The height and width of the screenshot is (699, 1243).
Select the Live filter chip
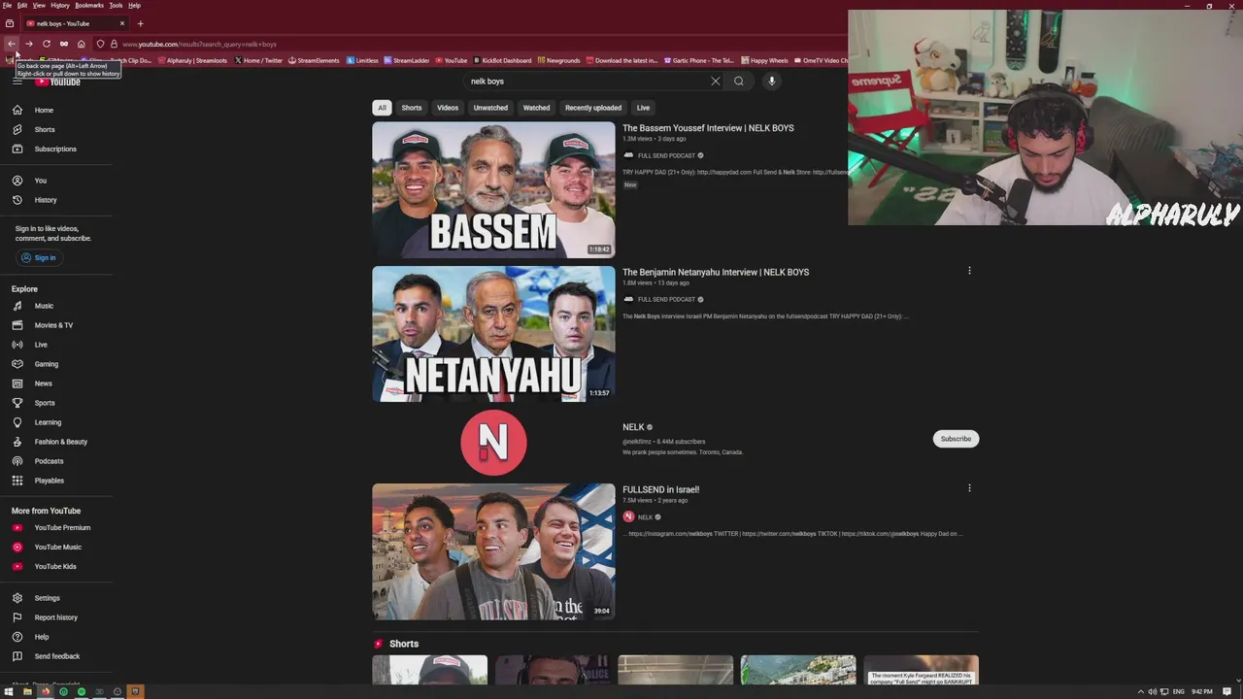[x=643, y=108]
